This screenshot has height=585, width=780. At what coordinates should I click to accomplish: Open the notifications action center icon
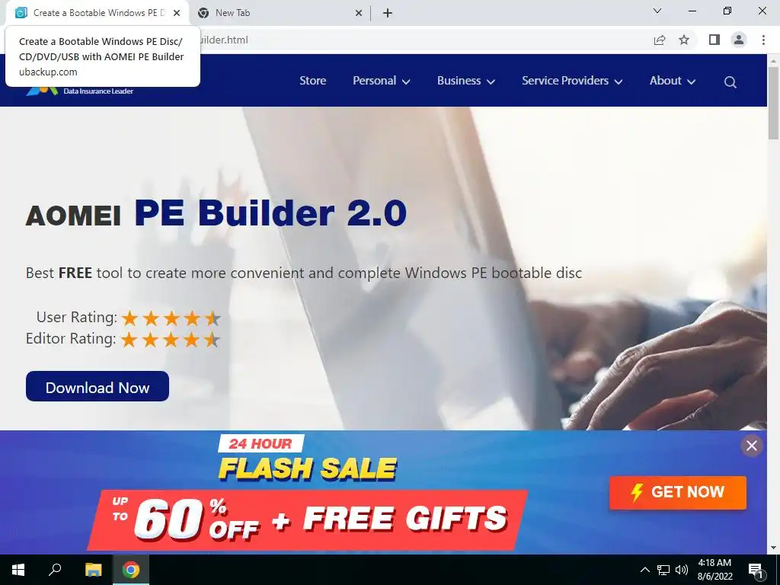(755, 570)
